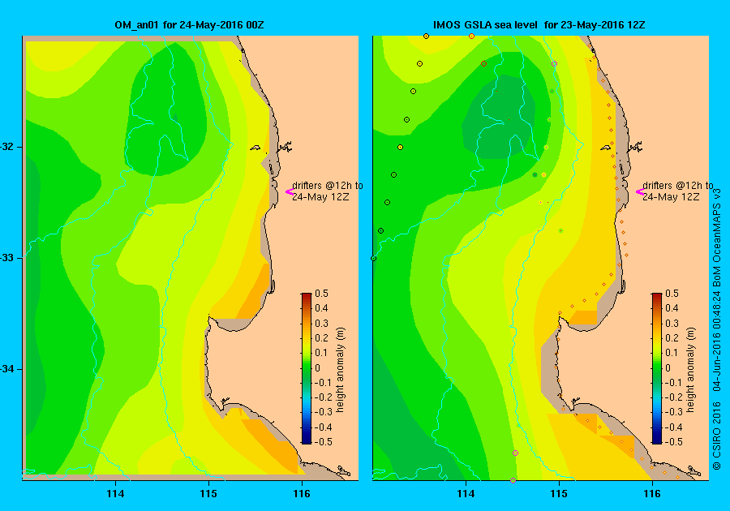Click the 0.1 value on IMOS GSLA colorbar
730x511 pixels.
click(672, 353)
